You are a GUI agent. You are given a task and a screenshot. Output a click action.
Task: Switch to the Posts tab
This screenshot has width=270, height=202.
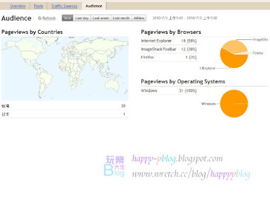(x=38, y=6)
